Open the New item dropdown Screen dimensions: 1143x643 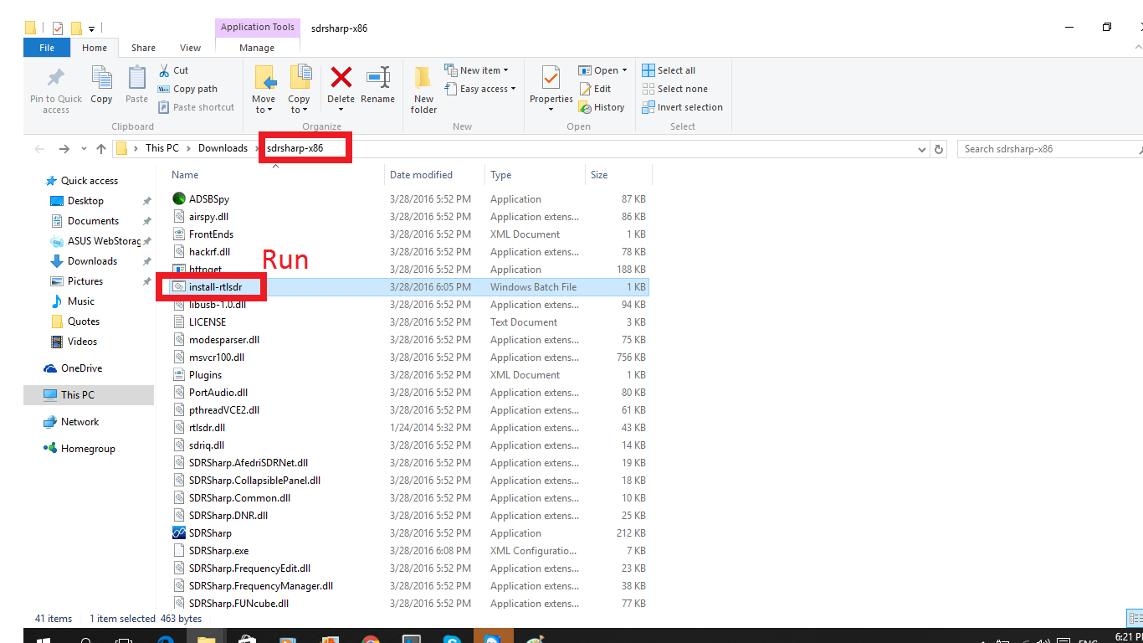(477, 69)
